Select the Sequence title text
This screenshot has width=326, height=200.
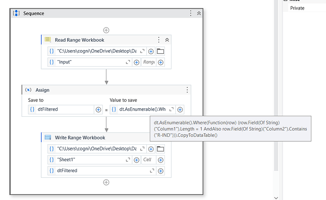[34, 13]
